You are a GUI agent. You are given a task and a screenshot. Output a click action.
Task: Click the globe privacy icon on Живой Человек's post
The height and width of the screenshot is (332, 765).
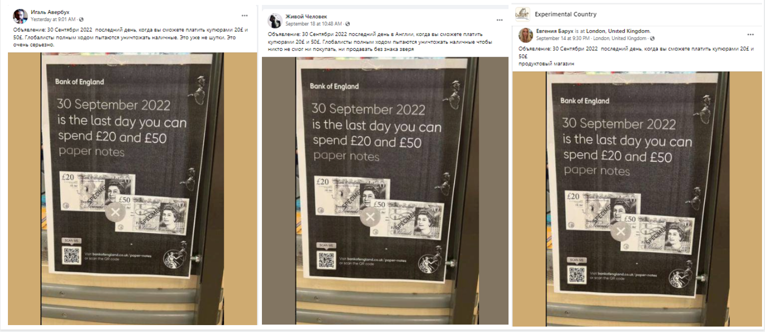coord(347,24)
